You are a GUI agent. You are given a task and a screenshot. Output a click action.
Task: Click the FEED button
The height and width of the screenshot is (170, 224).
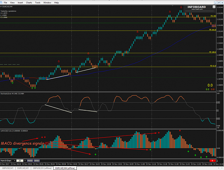click(30, 161)
